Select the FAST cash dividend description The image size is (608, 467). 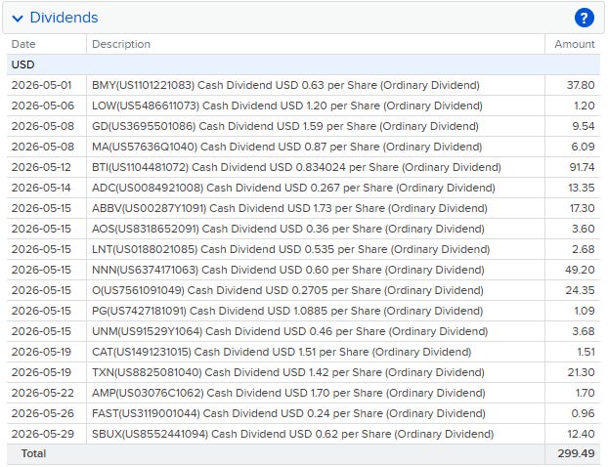(x=288, y=414)
